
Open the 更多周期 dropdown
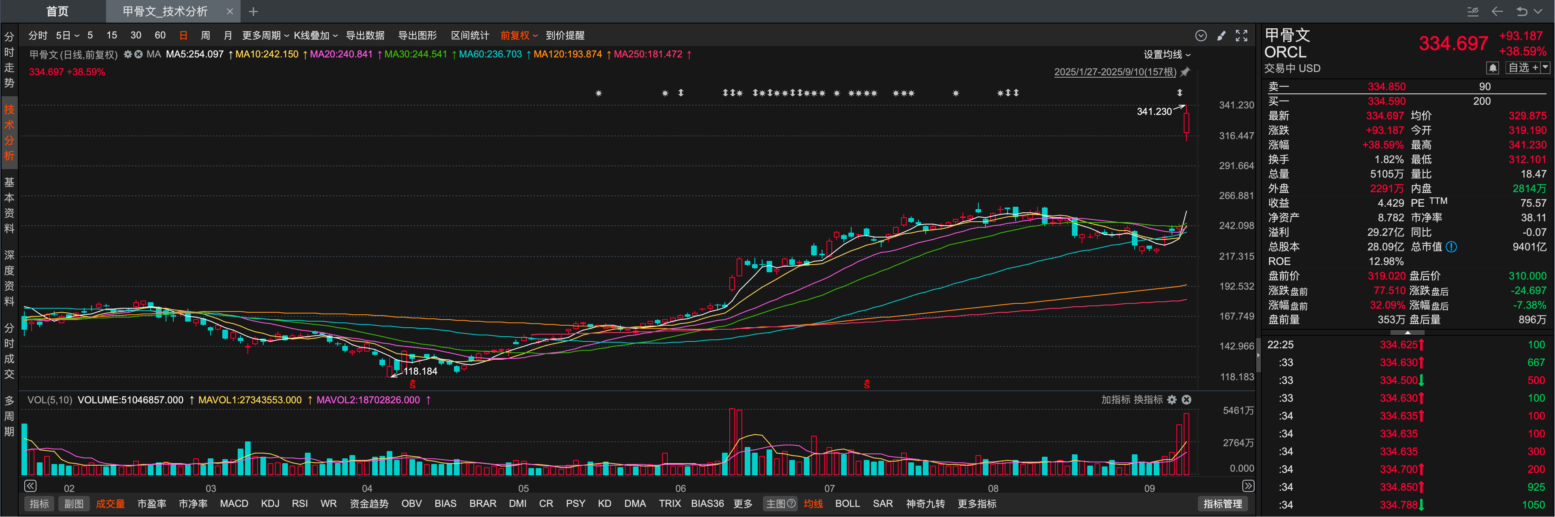pos(266,36)
